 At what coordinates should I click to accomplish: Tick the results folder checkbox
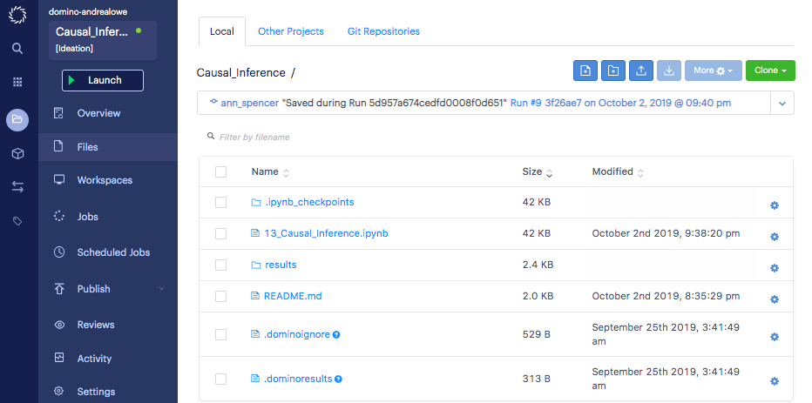(x=220, y=265)
